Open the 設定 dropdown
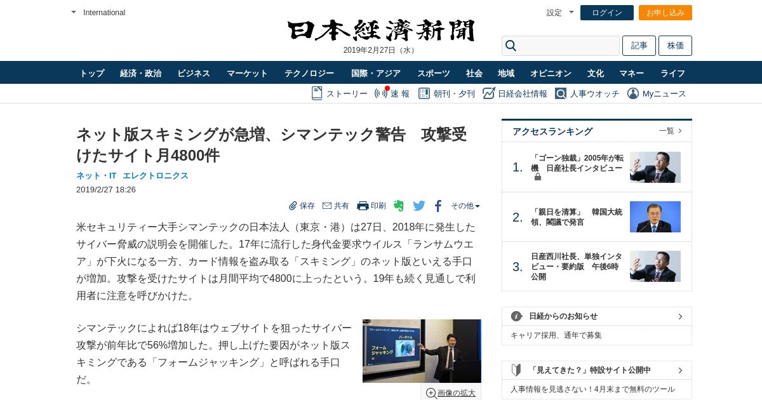Viewport: 762px width, 400px height. pyautogui.click(x=571, y=12)
